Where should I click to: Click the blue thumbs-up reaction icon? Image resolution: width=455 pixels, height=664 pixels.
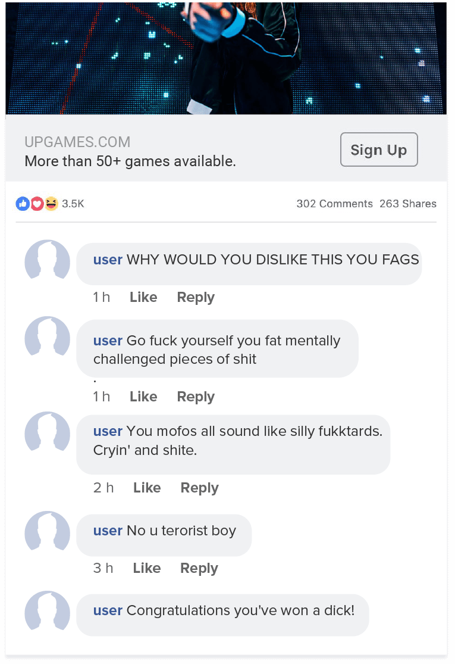point(23,204)
